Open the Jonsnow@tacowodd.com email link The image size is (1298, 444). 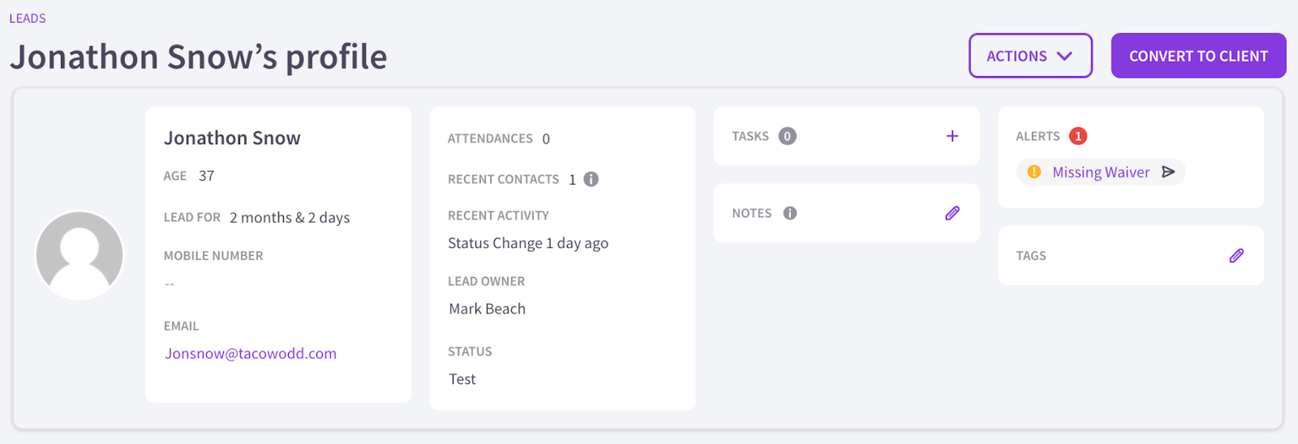(x=251, y=353)
